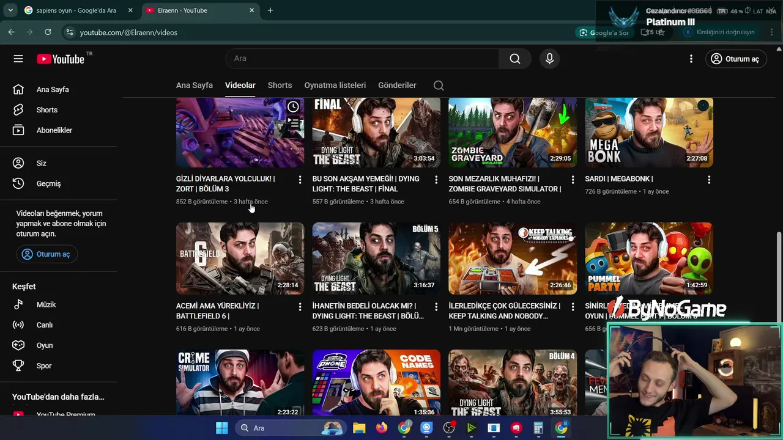The width and height of the screenshot is (783, 440).
Task: Click the Windows taskbar search box
Action: (x=289, y=428)
